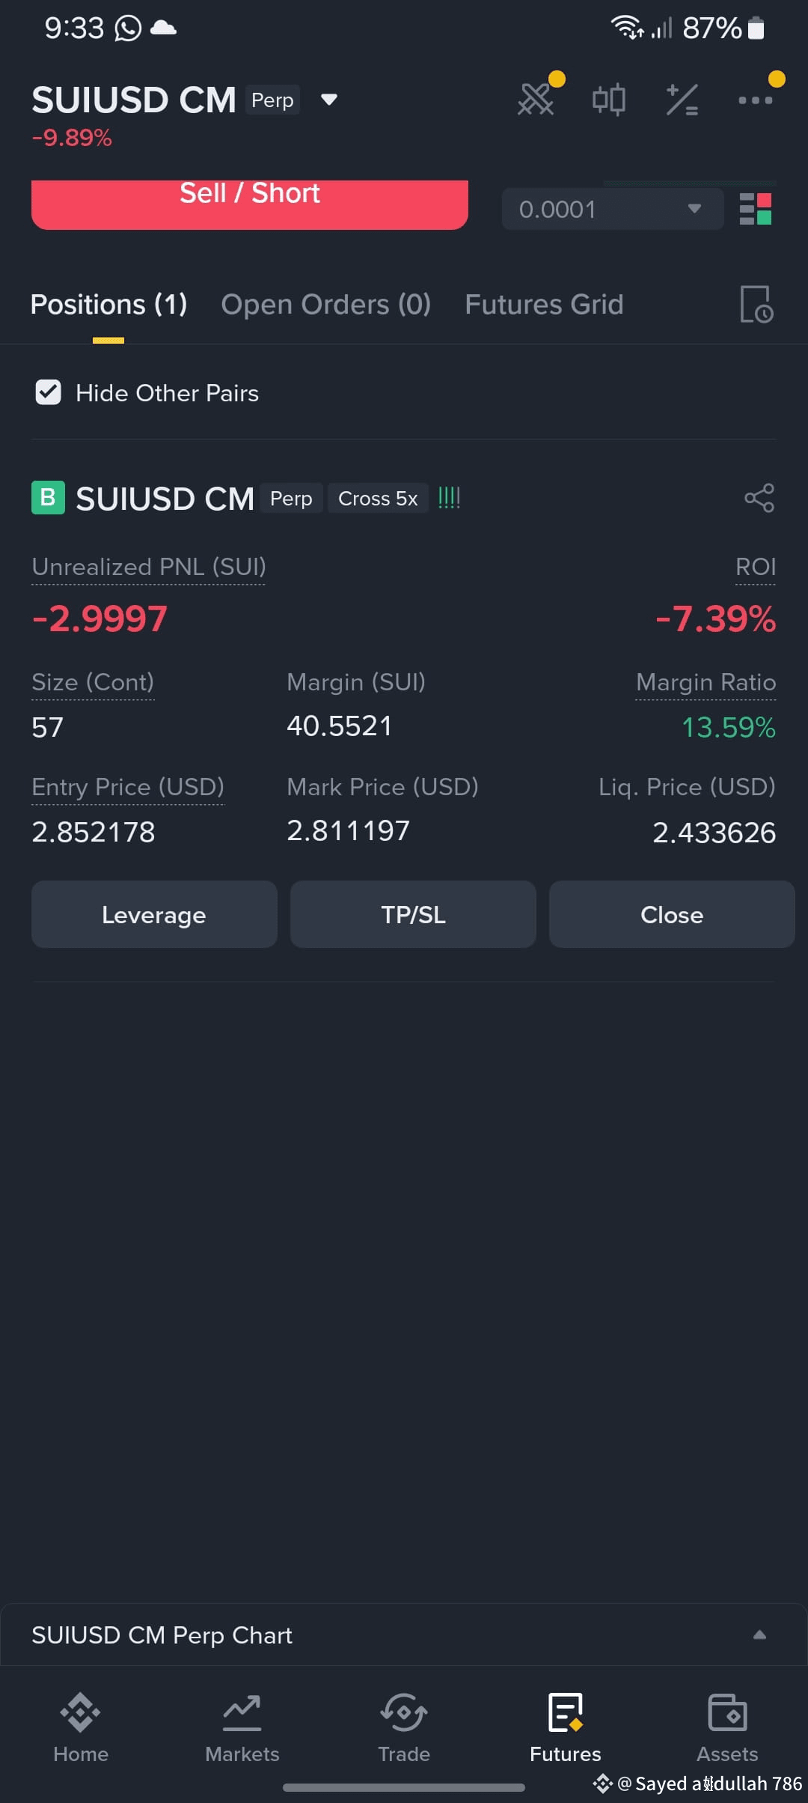Open the three-dot more options menu
The height and width of the screenshot is (1803, 808).
pyautogui.click(x=756, y=100)
